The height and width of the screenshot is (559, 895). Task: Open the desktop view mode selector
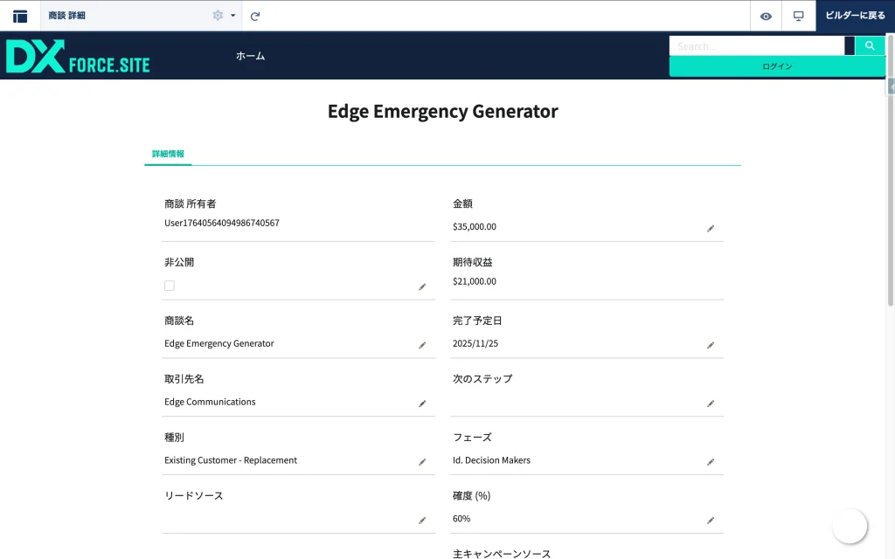(798, 16)
